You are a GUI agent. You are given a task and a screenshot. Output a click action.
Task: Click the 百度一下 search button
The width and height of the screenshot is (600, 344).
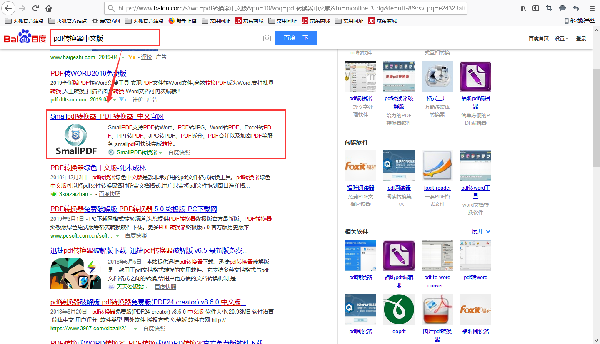[296, 38]
